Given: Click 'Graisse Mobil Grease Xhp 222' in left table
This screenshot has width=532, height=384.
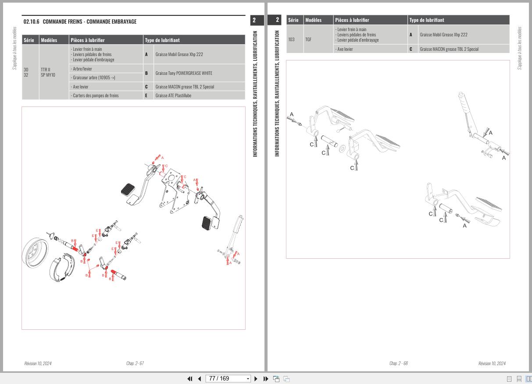Looking at the screenshot, I should tap(179, 55).
